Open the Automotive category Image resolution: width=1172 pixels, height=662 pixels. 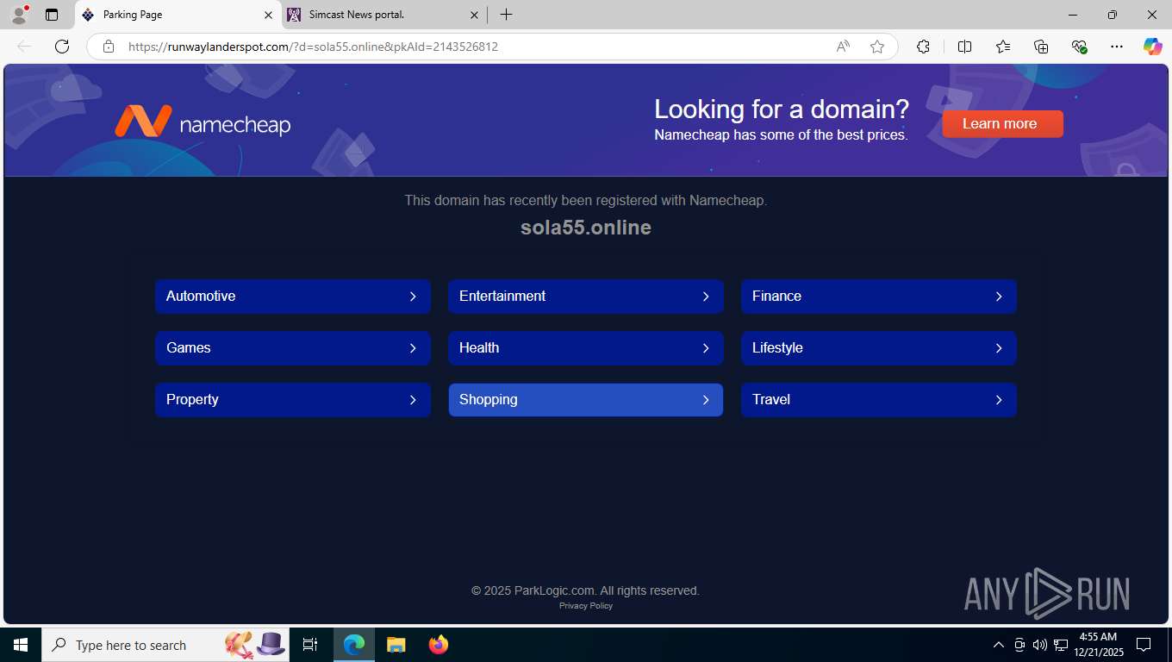click(293, 296)
